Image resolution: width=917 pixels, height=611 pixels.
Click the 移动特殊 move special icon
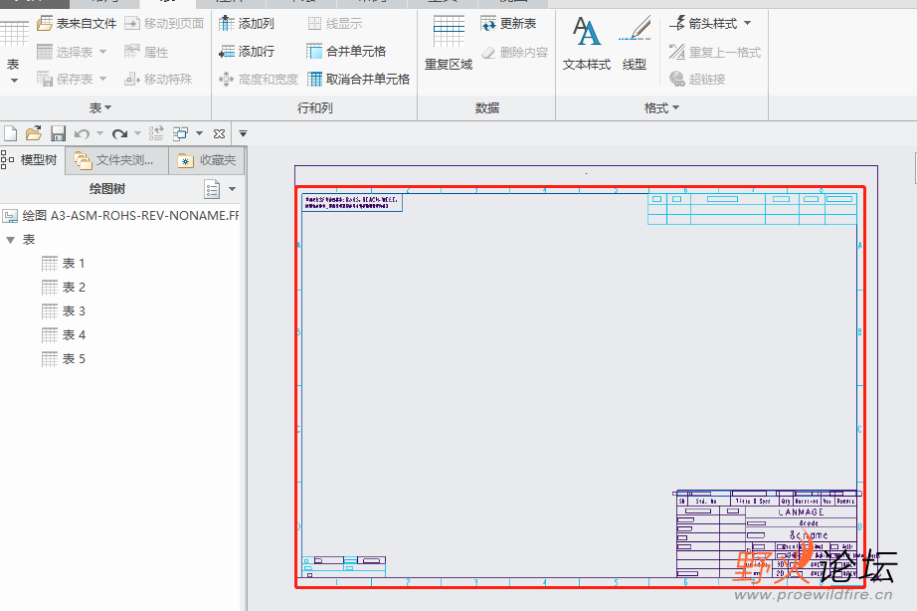pyautogui.click(x=131, y=79)
